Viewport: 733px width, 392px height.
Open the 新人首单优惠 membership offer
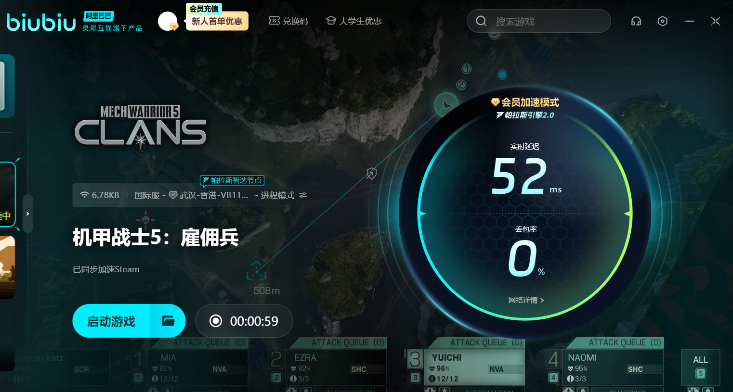coord(217,21)
